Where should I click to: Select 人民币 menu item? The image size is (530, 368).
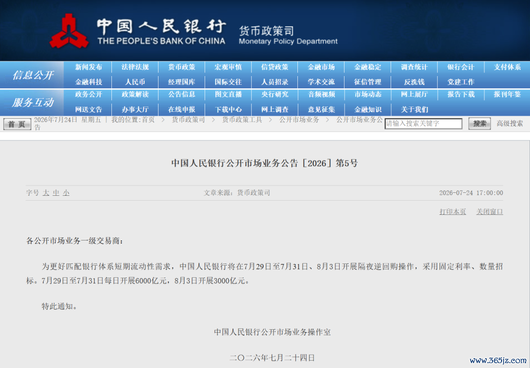point(135,82)
